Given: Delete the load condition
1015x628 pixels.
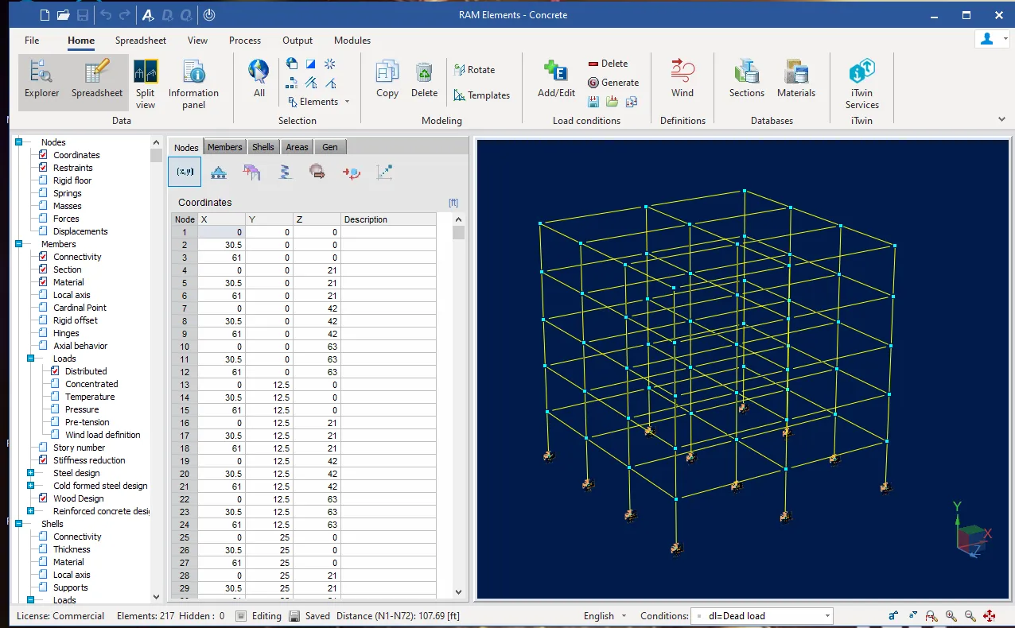Looking at the screenshot, I should pyautogui.click(x=608, y=64).
